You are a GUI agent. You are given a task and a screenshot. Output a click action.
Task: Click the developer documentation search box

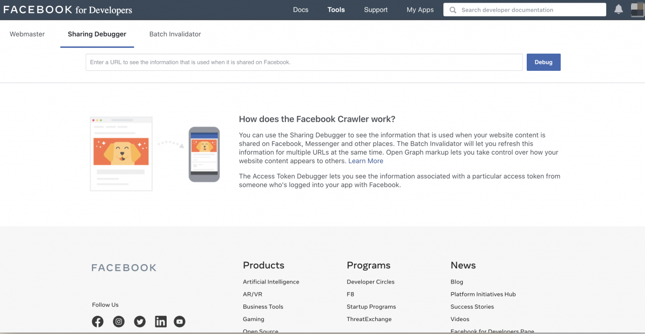tap(524, 10)
